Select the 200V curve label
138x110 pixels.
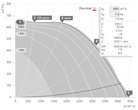pos(21,27)
